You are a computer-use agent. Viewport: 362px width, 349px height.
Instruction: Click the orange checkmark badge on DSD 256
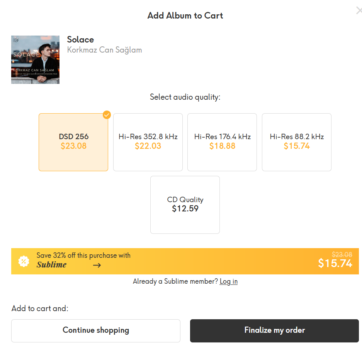point(107,115)
